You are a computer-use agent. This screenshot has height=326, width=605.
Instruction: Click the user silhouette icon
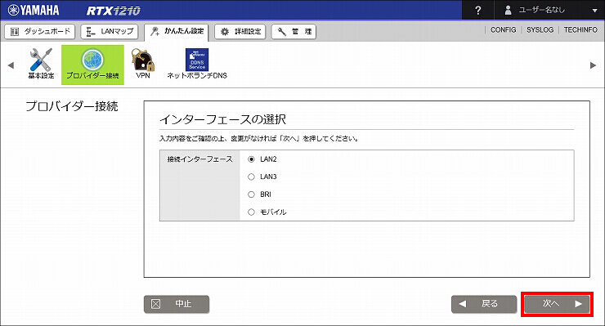[x=508, y=10]
